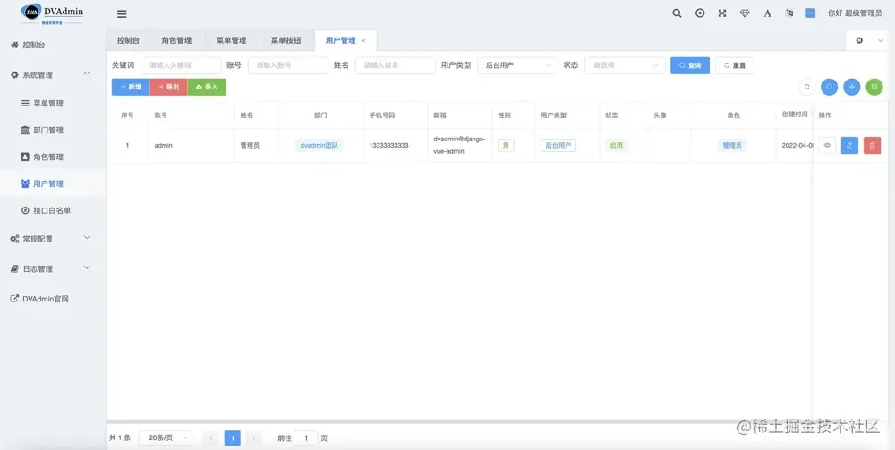Click the blue user avatar icon
The image size is (895, 450).
(811, 13)
